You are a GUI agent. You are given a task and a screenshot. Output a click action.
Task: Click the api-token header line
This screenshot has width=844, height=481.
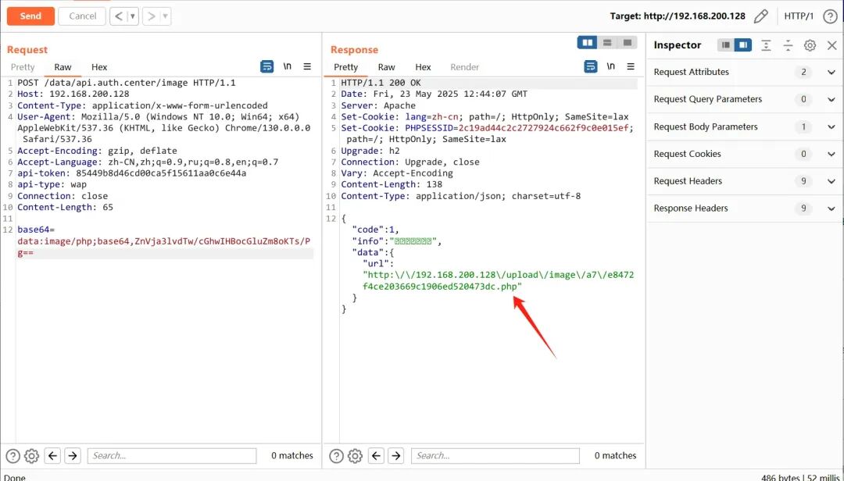click(x=131, y=173)
